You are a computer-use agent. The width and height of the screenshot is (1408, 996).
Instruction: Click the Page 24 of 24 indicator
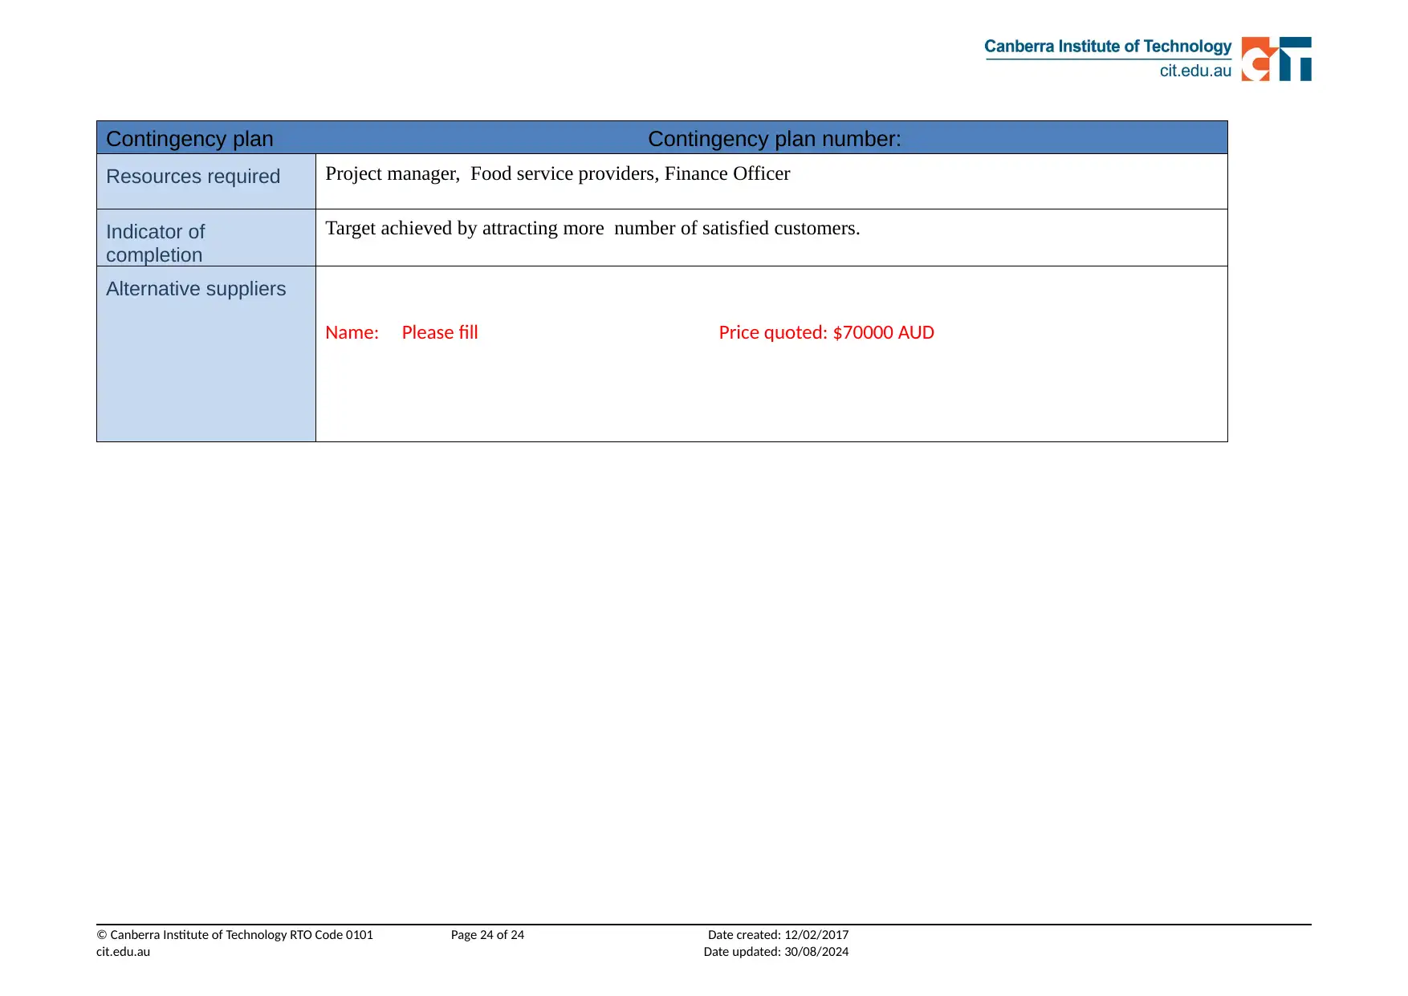click(x=487, y=935)
